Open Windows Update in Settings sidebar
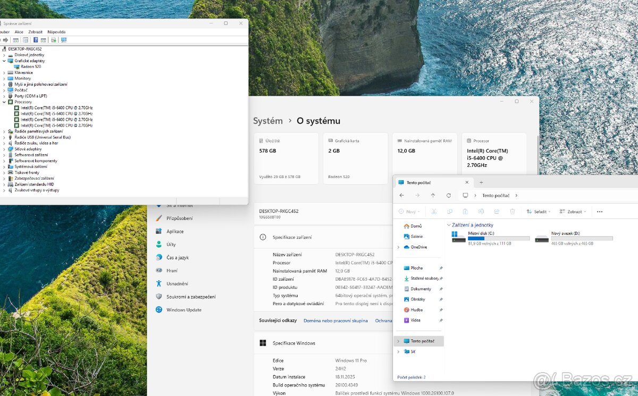 click(x=183, y=310)
